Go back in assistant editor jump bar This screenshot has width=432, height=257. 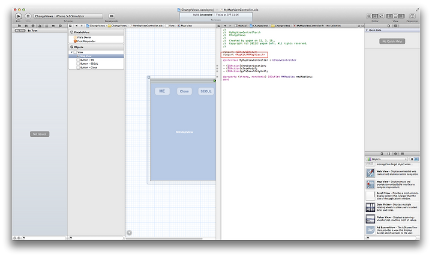click(225, 26)
